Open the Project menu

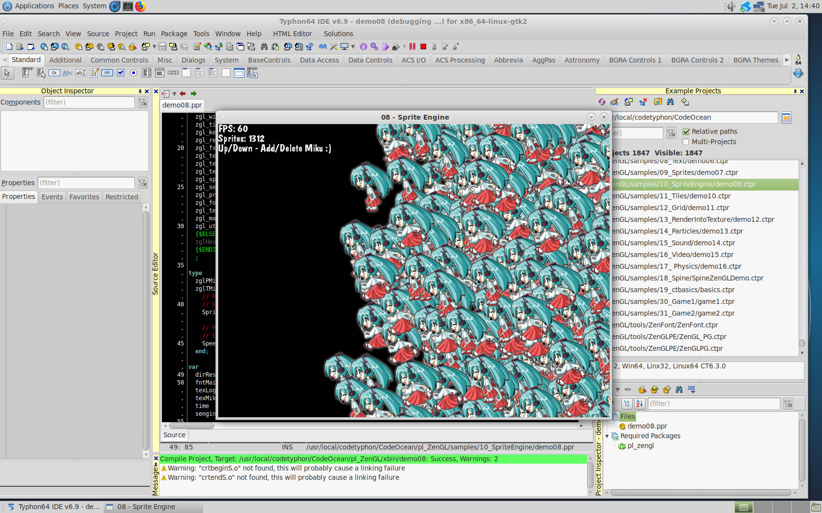click(126, 34)
